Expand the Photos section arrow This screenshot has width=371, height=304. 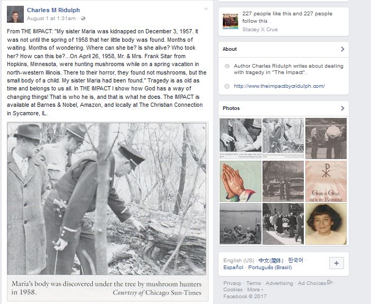pyautogui.click(x=342, y=108)
